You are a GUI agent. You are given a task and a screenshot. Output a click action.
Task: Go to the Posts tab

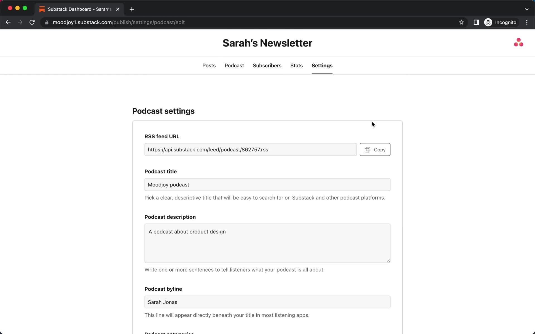tap(209, 65)
